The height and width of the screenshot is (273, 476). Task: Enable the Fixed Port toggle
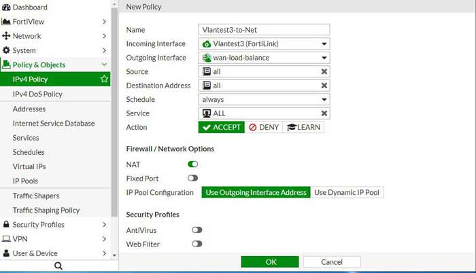(192, 178)
